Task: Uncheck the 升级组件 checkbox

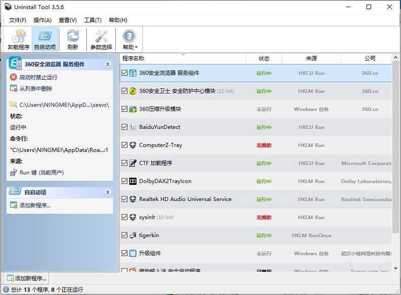Action: tap(124, 253)
